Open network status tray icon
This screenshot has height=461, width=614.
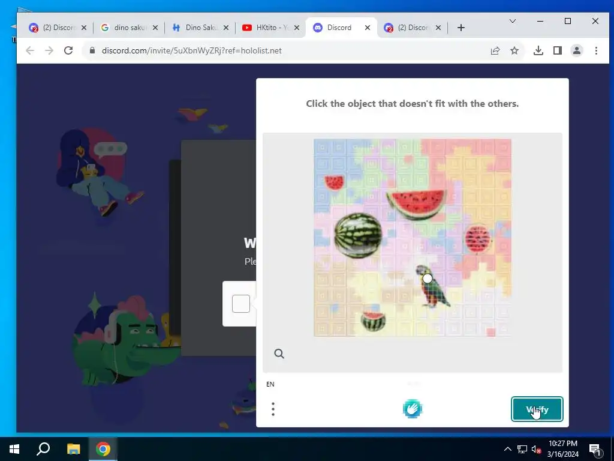coord(522,449)
